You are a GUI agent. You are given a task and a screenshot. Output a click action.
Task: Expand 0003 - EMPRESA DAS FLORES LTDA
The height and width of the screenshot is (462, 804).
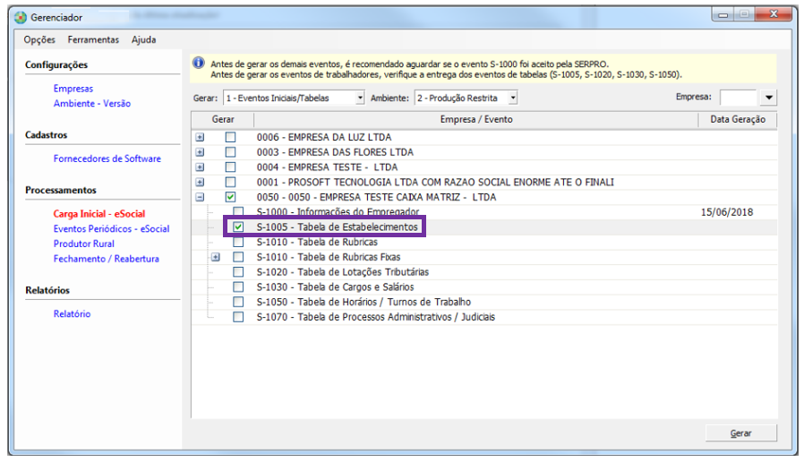click(x=200, y=152)
